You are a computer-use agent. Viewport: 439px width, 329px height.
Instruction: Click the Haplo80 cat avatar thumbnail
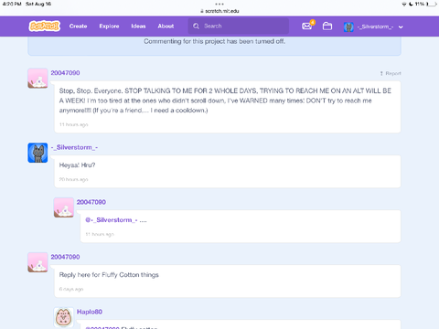[64, 317]
